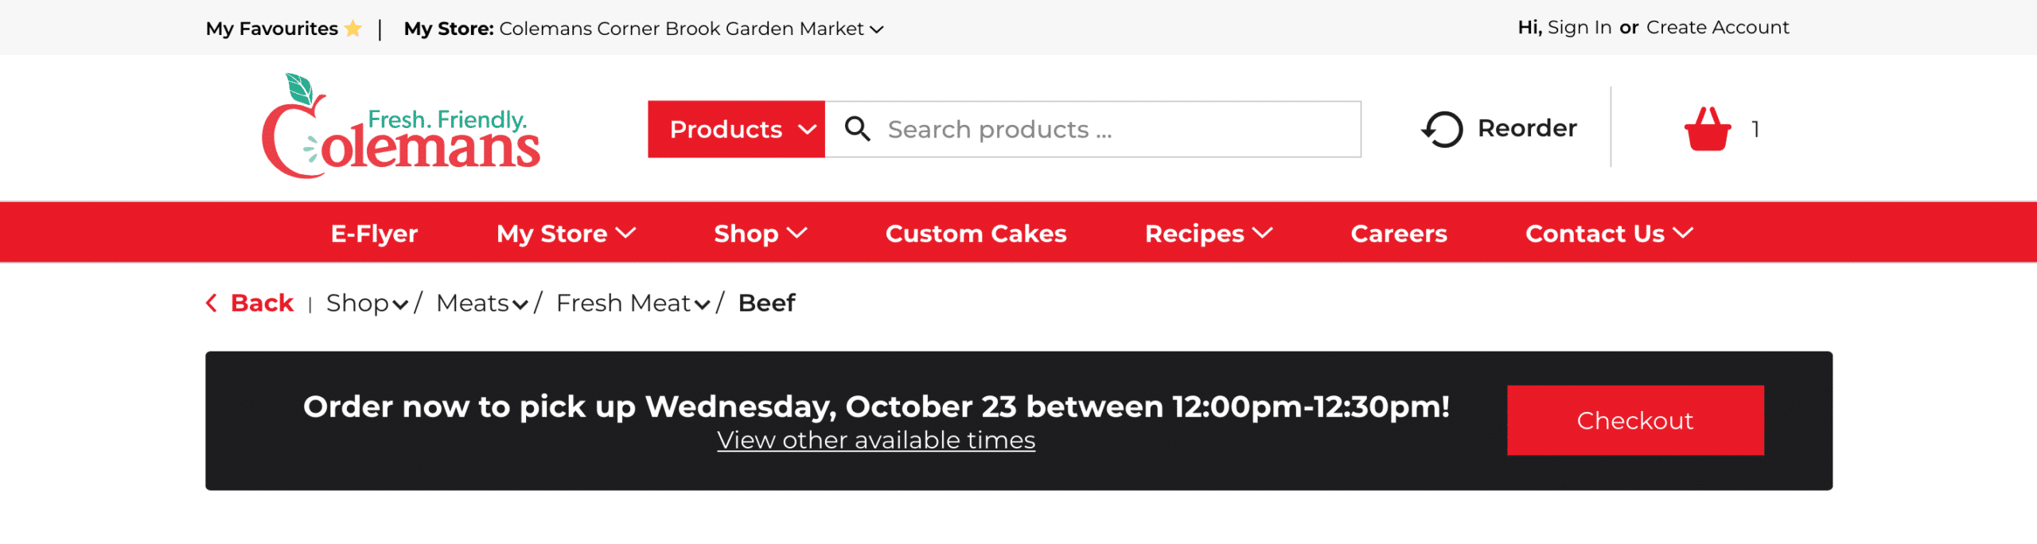
Task: Open the Products category dropdown
Action: (x=736, y=129)
